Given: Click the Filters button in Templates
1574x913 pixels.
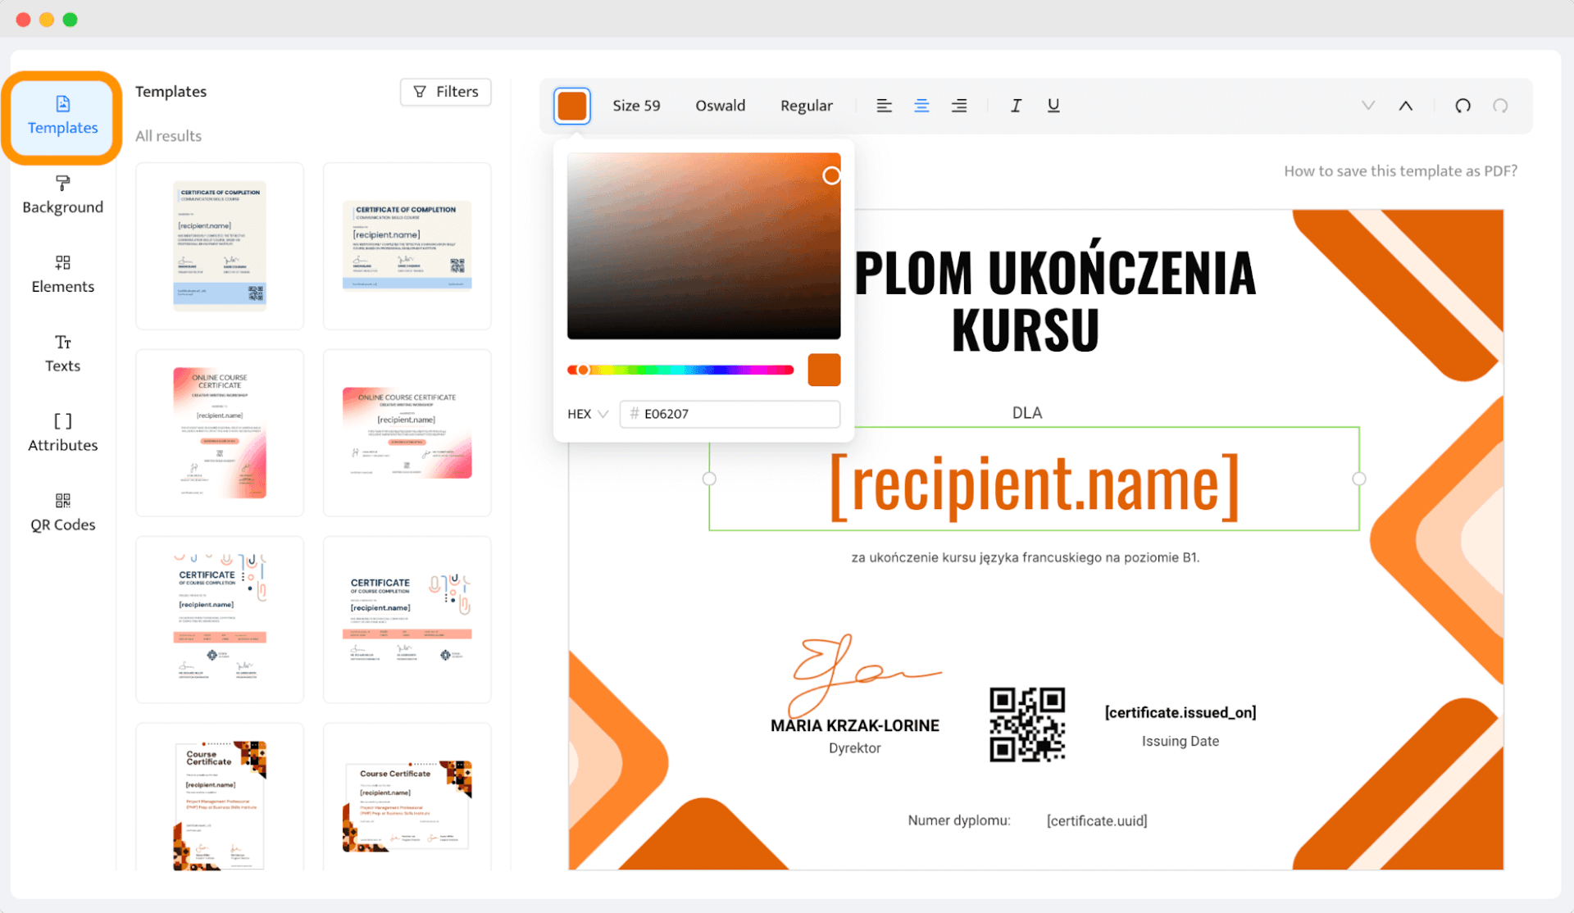Looking at the screenshot, I should pos(446,93).
